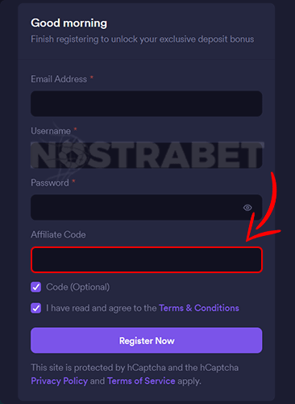Click the "I have read and agree" text
This screenshot has width=295, height=404.
[102, 308]
